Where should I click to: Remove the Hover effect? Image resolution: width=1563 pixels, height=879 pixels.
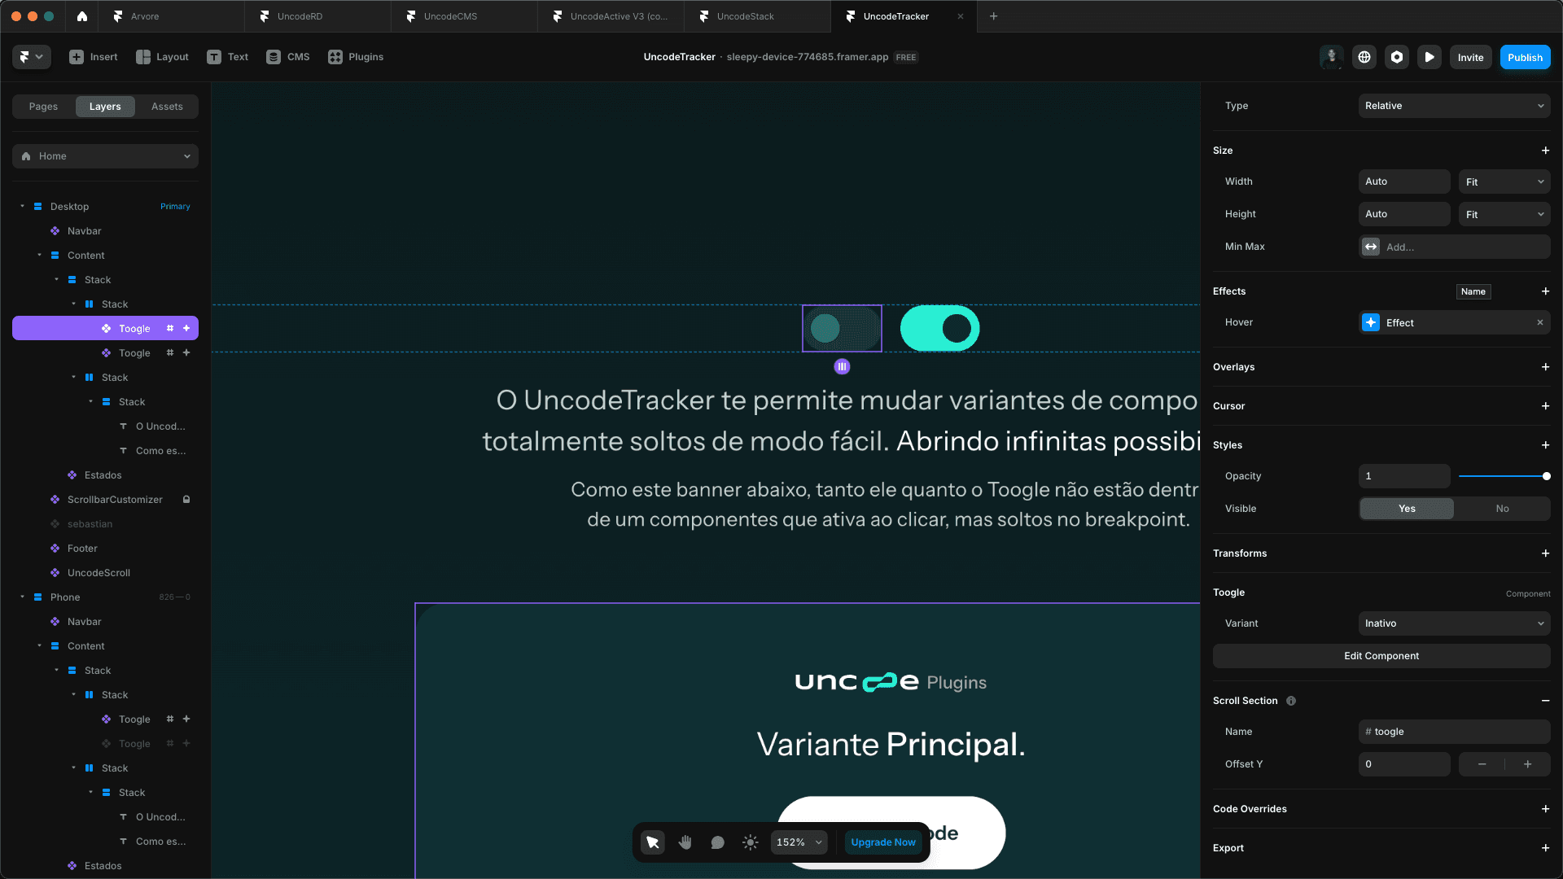click(1540, 323)
